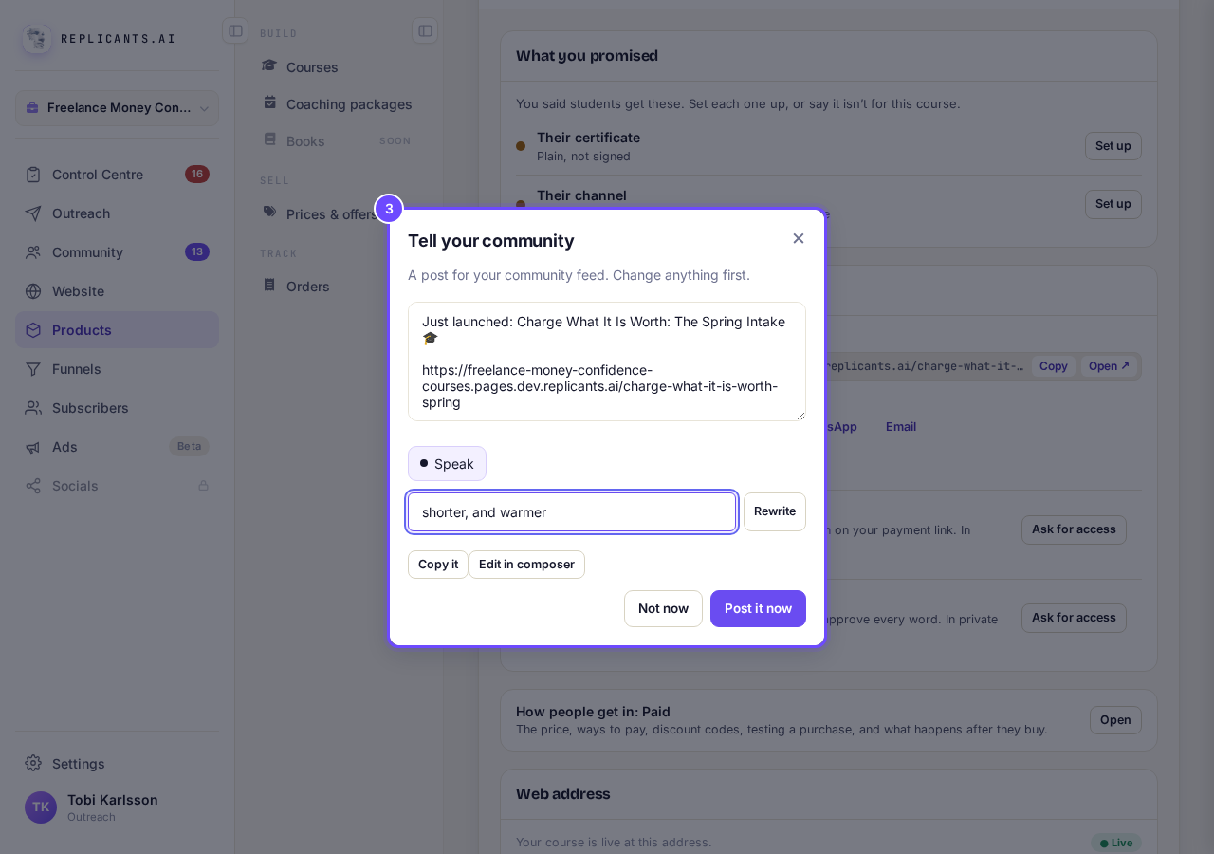Screen dimensions: 1214x854
Task: Click the Courses graduation cap icon
Action: (269, 66)
